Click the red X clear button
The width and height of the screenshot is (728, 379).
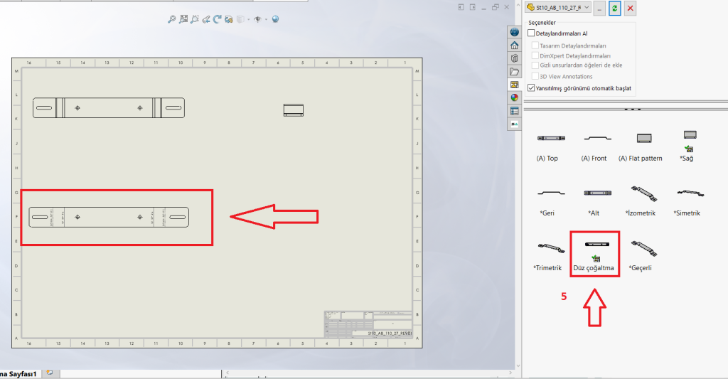tap(629, 8)
